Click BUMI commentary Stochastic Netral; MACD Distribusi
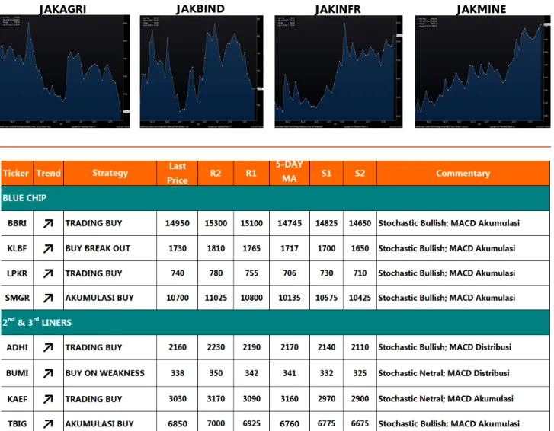Screen dimensions: 554x431 pyautogui.click(x=444, y=373)
